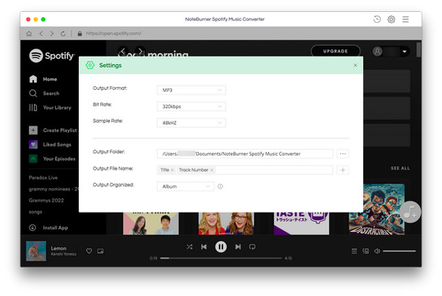Open the Paradox Live playlist
Image resolution: width=442 pixels, height=296 pixels.
tap(43, 177)
